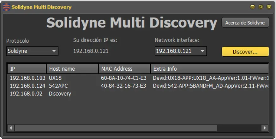Select the row with IP 192.168.0.92
The height and width of the screenshot is (139, 276).
(x=138, y=94)
